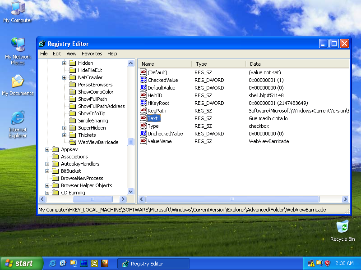The image size is (361, 270).
Task: Click the checkbox data value
Action: point(259,126)
